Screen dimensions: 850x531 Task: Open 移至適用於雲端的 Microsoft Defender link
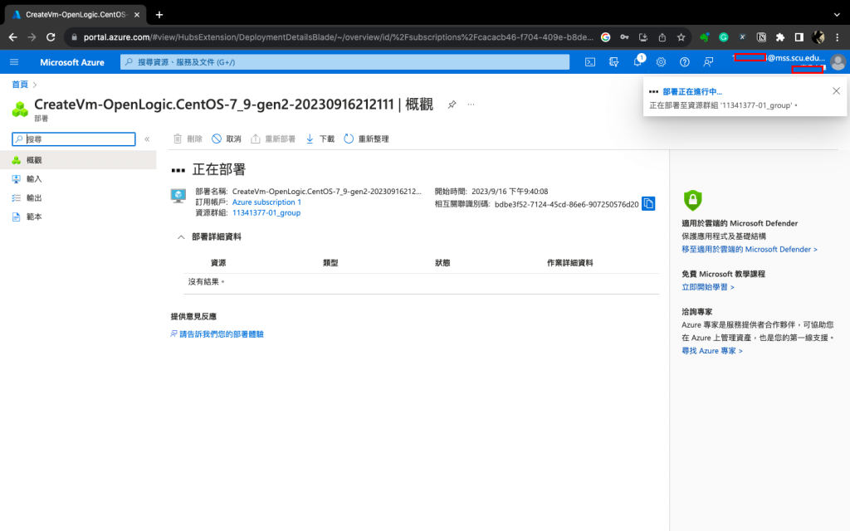pyautogui.click(x=750, y=249)
